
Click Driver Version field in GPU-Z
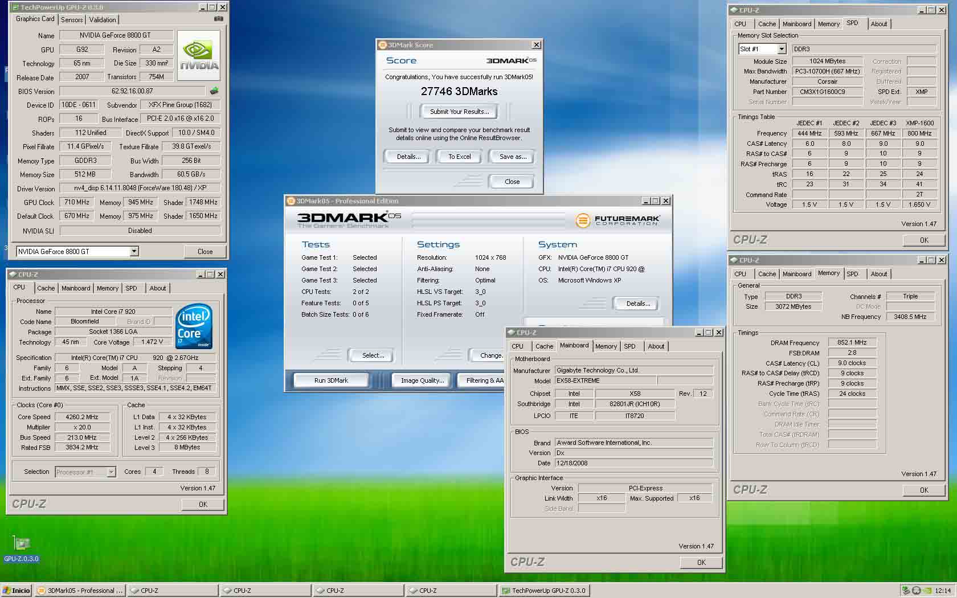140,188
